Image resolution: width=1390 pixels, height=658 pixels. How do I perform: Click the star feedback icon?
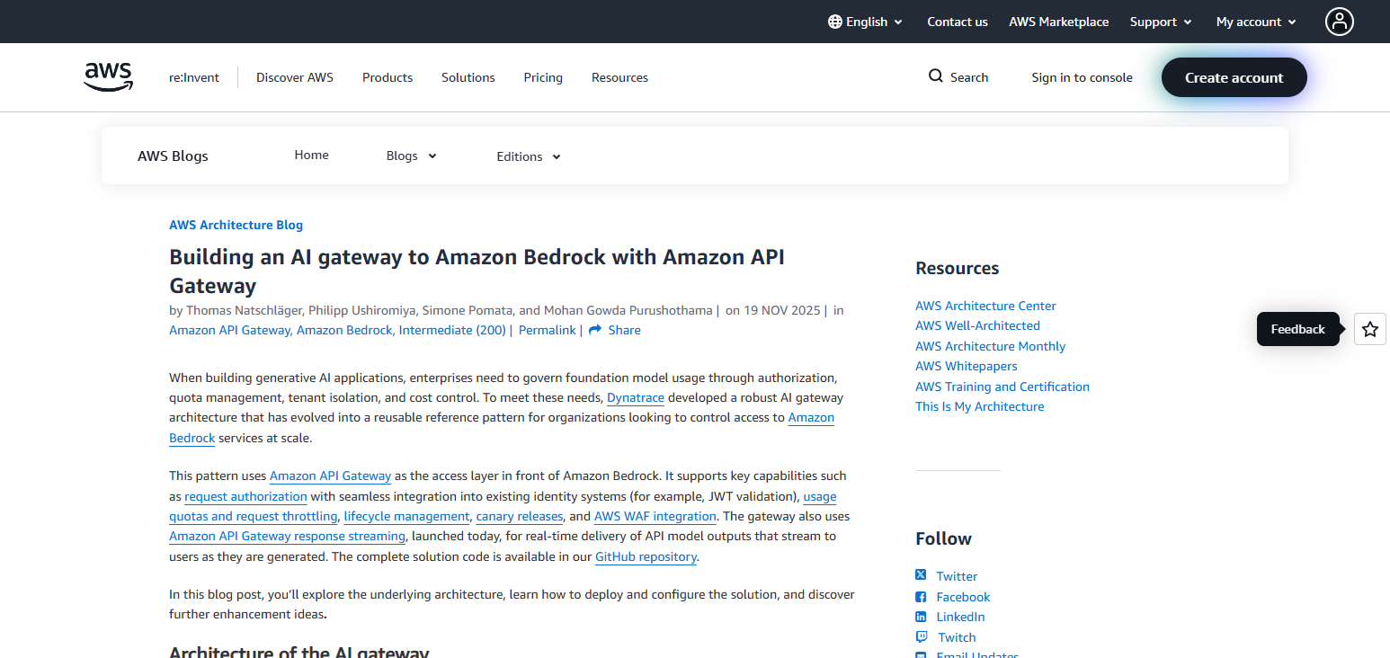click(1369, 329)
